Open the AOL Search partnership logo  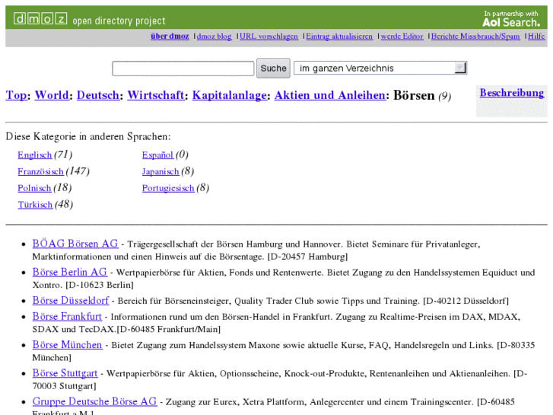coord(511,19)
